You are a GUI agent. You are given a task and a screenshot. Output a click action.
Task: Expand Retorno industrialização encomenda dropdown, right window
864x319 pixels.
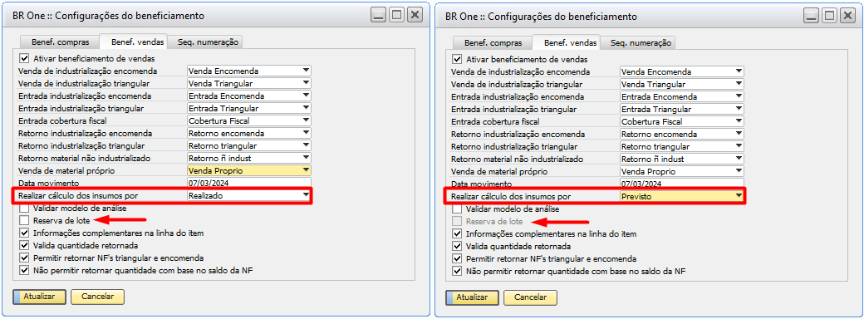tap(681, 134)
